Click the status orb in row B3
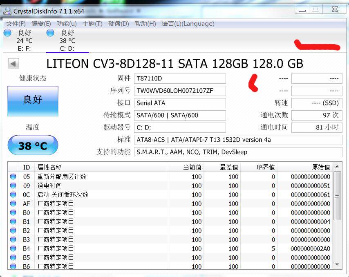The height and width of the screenshot is (277, 349). [x=13, y=239]
